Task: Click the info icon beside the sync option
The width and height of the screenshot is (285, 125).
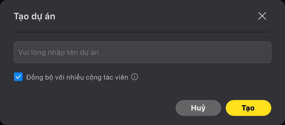Action: click(135, 77)
